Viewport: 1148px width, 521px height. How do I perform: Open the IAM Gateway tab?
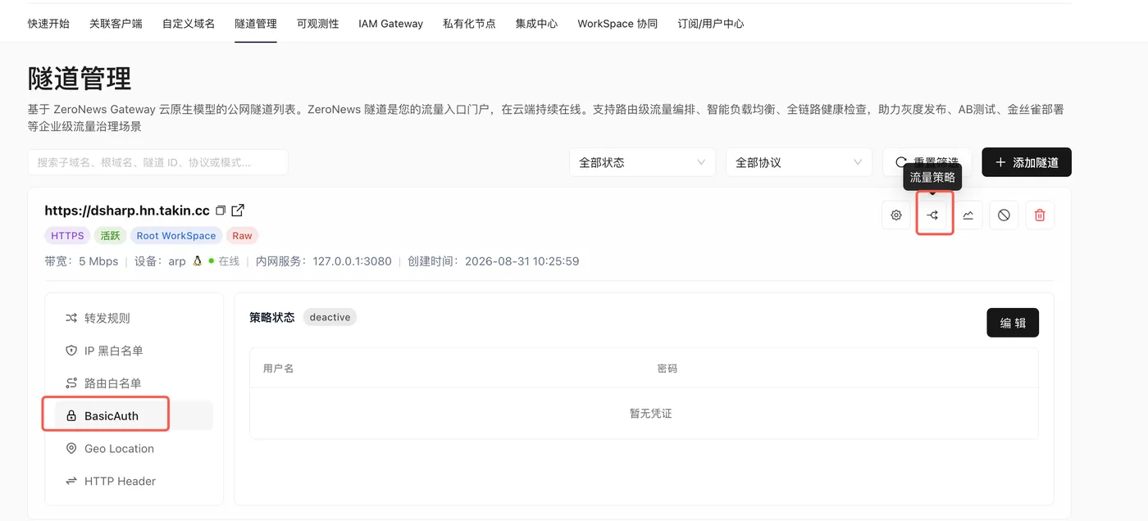pos(390,24)
